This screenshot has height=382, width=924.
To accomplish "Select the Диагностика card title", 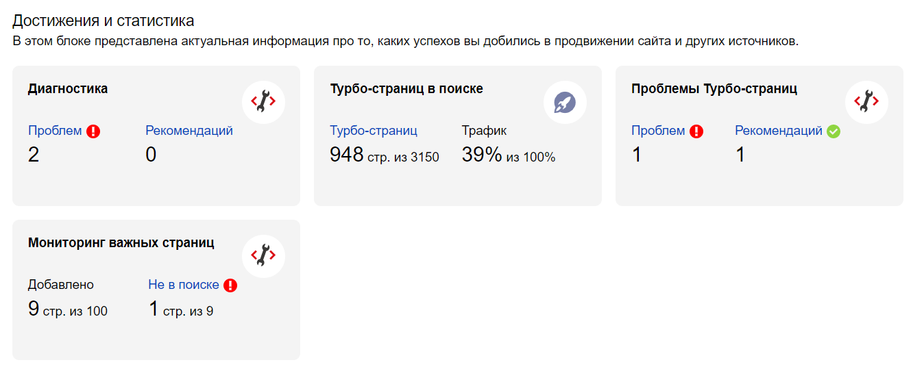I will tap(68, 88).
